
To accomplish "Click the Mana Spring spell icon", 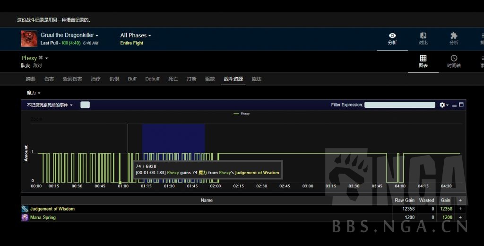I will pyautogui.click(x=25, y=218).
